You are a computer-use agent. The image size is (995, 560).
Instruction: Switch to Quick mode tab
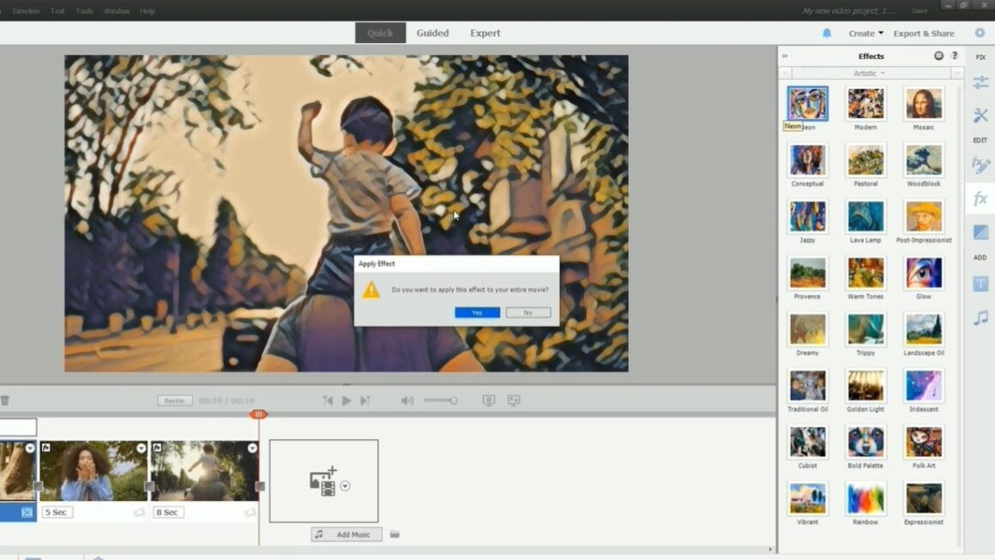click(380, 33)
